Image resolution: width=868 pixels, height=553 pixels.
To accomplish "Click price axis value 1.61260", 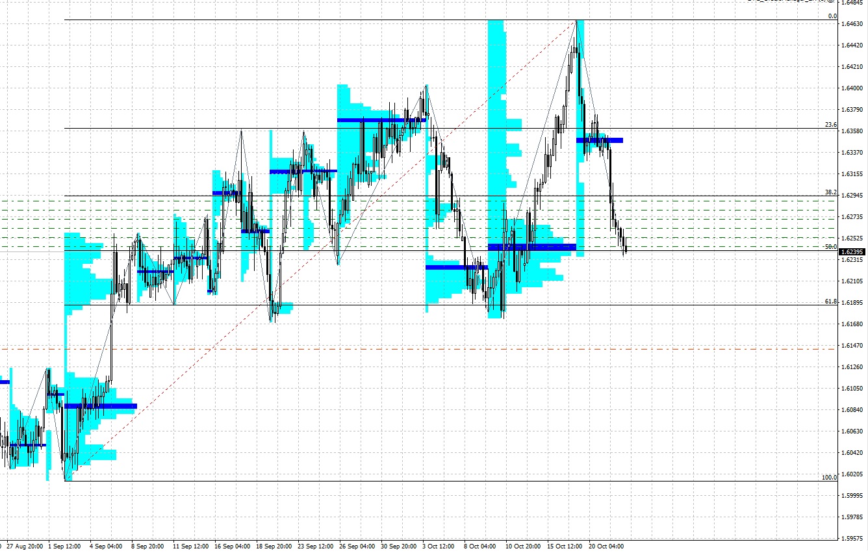I will [852, 367].
